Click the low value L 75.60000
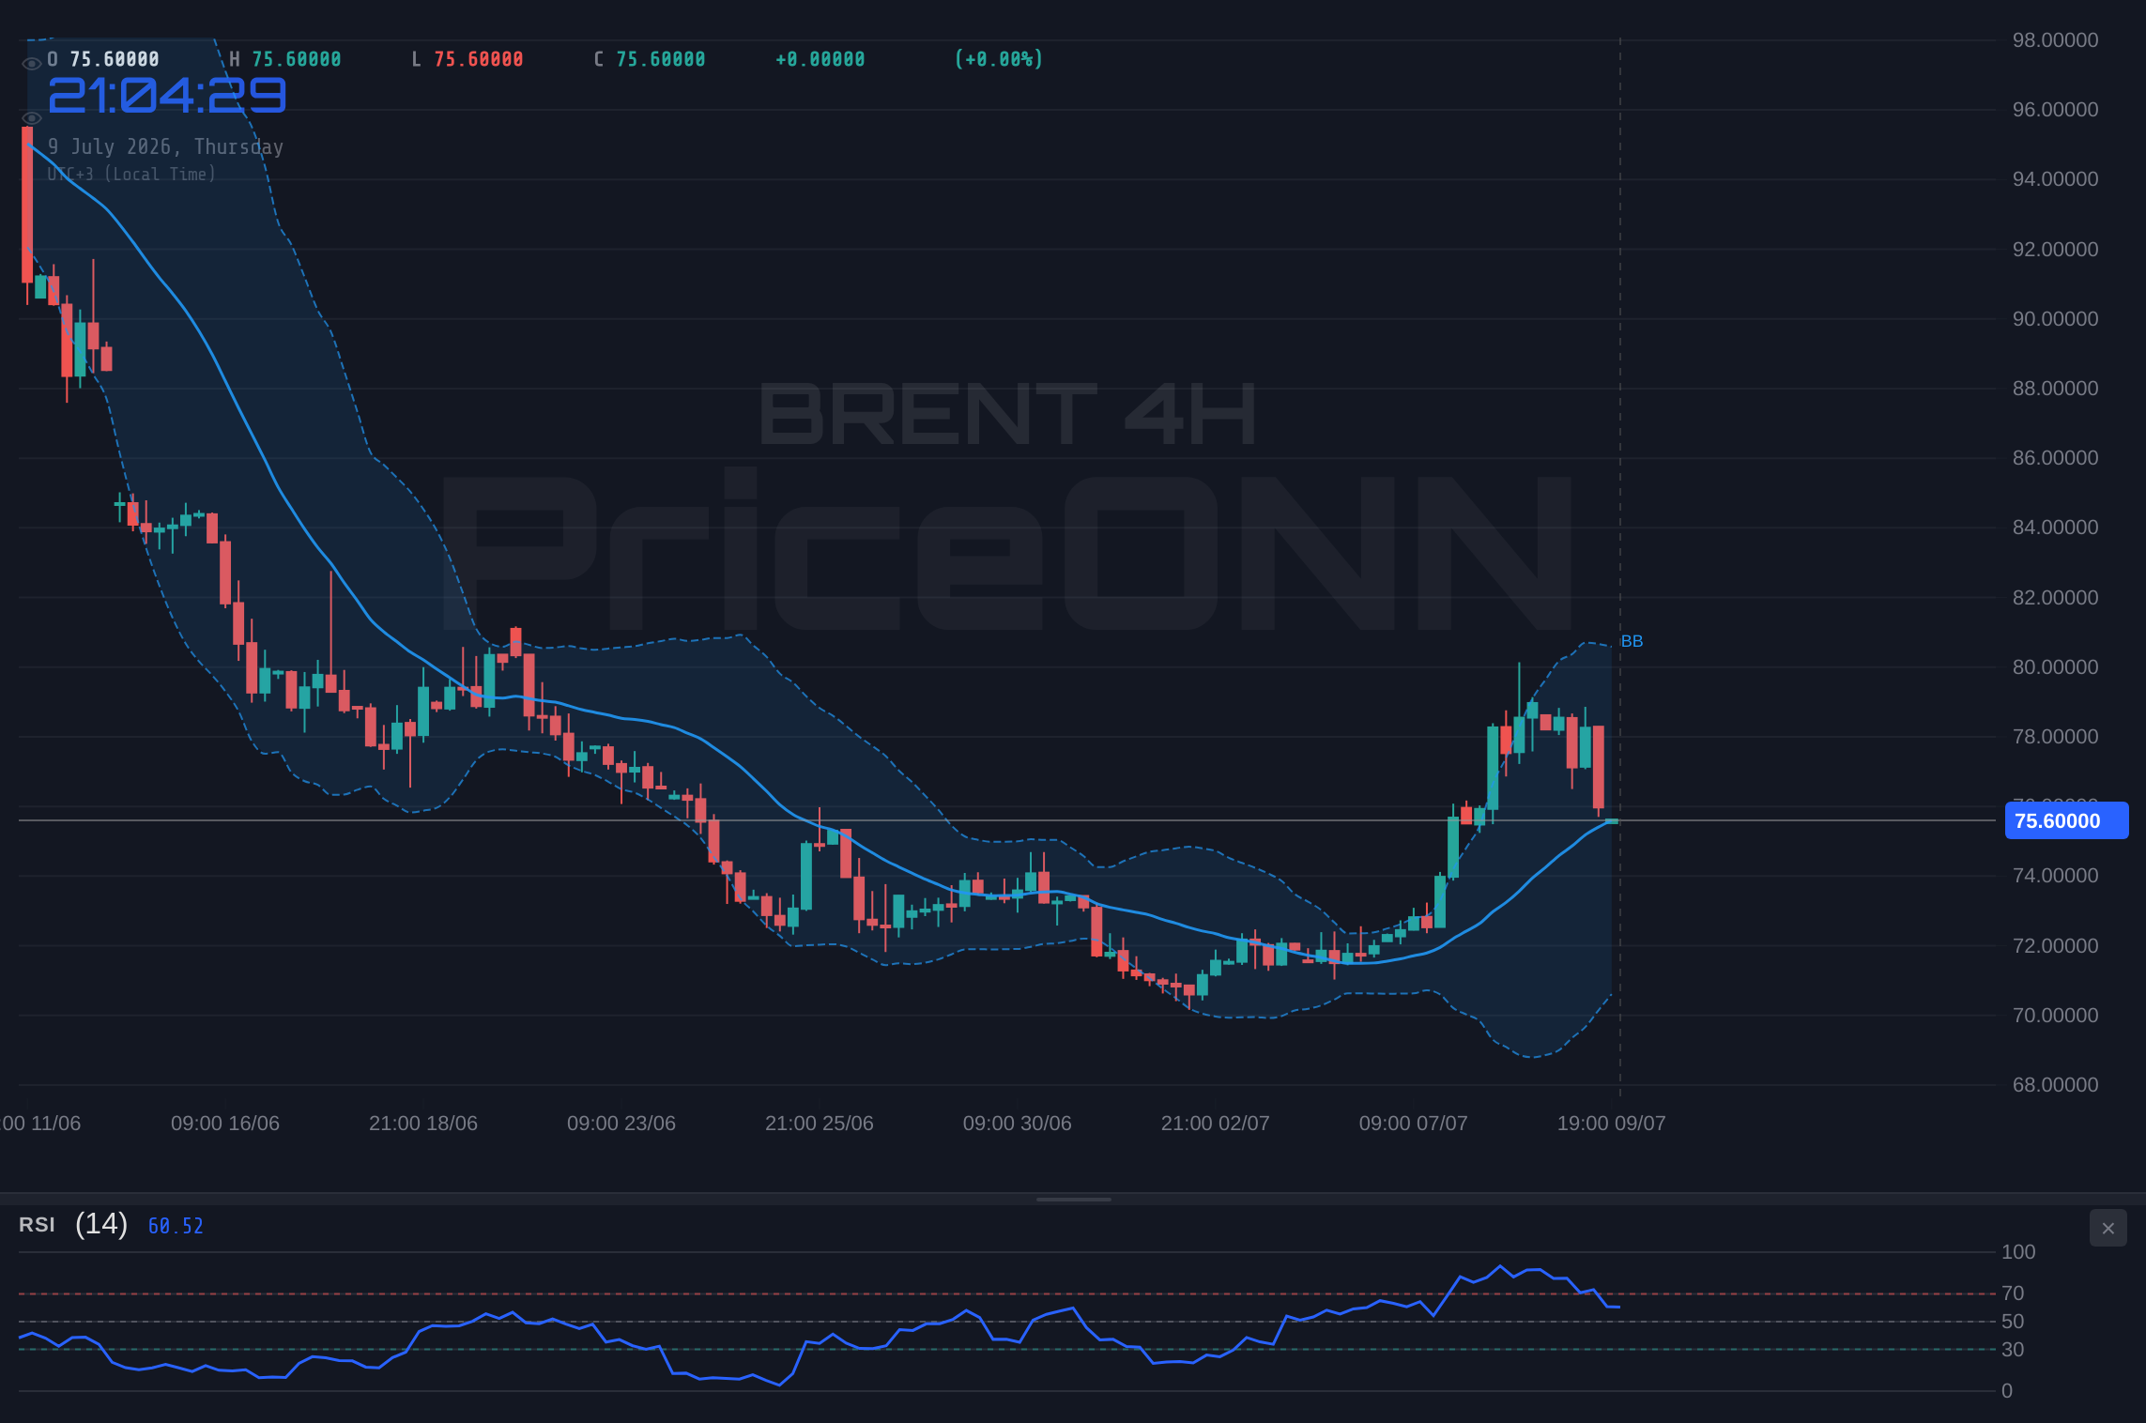The width and height of the screenshot is (2146, 1423). point(468,59)
